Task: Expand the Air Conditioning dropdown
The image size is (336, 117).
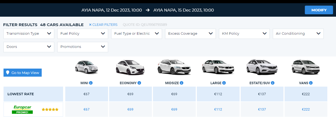Action: coord(298,34)
